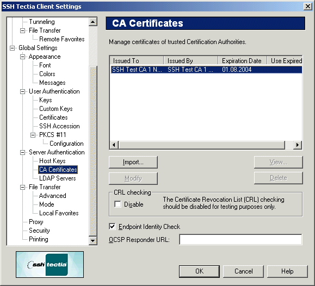Select the Server Authentication label
The image size is (315, 286).
click(x=57, y=152)
